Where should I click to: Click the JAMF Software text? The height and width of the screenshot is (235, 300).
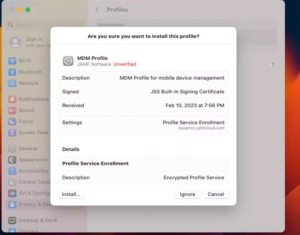coord(94,64)
